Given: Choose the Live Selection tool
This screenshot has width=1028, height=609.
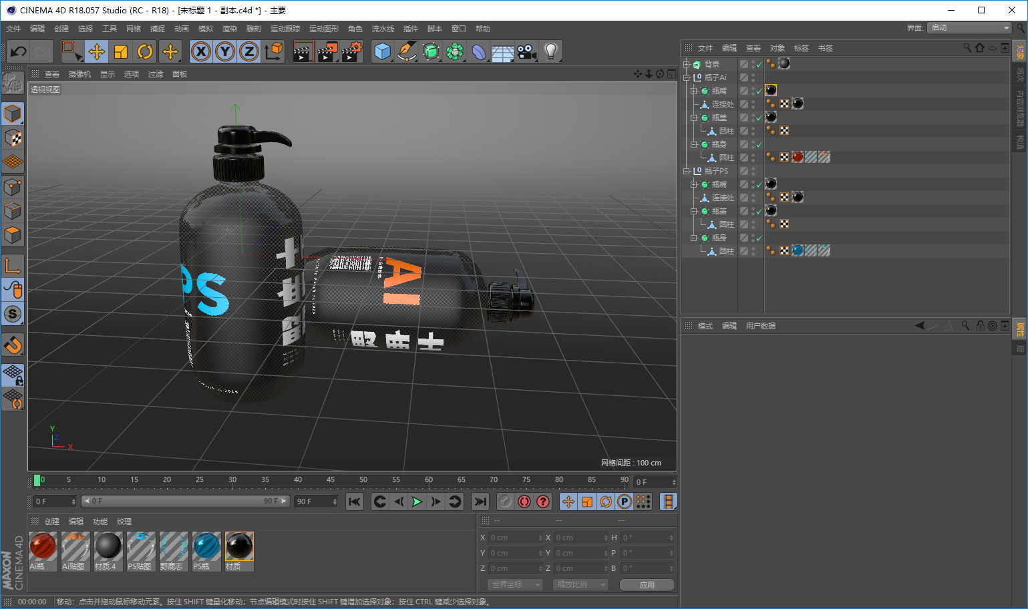Looking at the screenshot, I should [x=71, y=51].
